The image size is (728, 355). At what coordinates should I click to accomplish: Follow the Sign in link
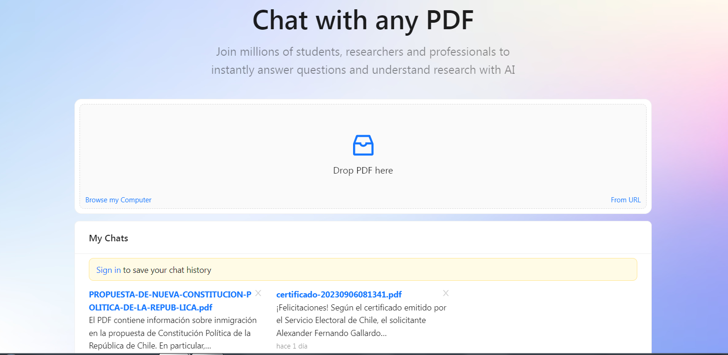click(x=108, y=270)
